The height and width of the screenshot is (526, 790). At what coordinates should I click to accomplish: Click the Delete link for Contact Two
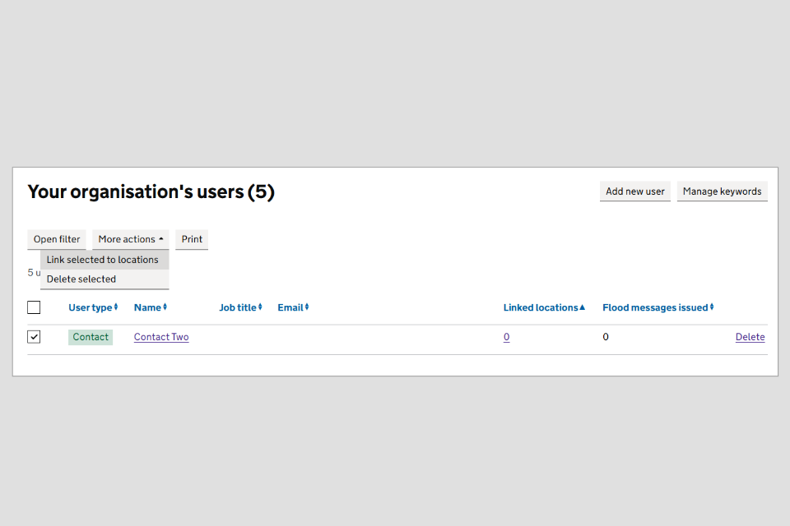[x=750, y=337]
